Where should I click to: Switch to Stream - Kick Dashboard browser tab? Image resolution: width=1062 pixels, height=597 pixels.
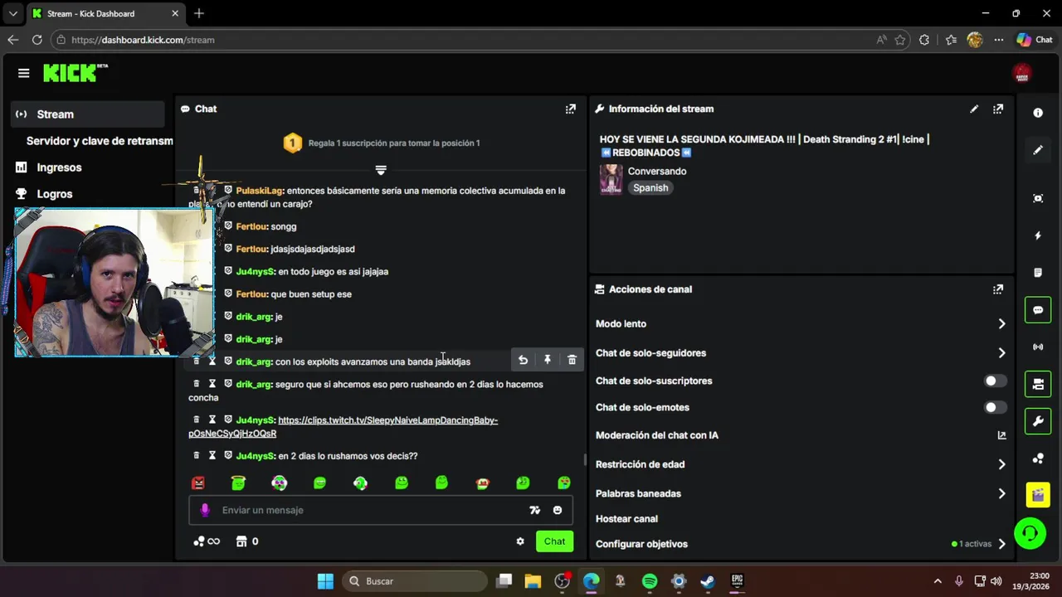tap(105, 13)
